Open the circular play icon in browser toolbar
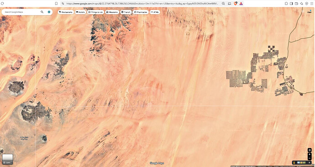Image resolution: width=315 pixels, height=167 pixels. click(307, 4)
